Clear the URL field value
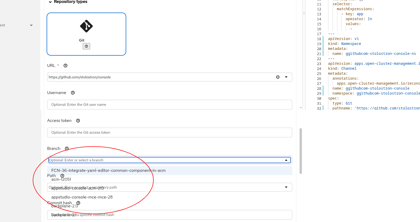 tap(278, 77)
